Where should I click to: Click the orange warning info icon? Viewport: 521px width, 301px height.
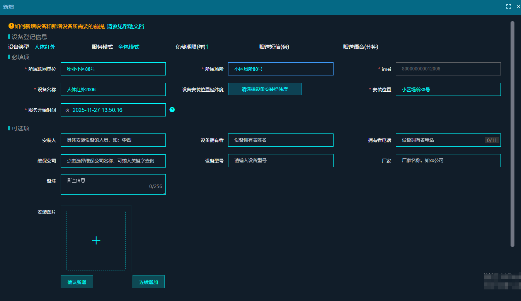11,26
